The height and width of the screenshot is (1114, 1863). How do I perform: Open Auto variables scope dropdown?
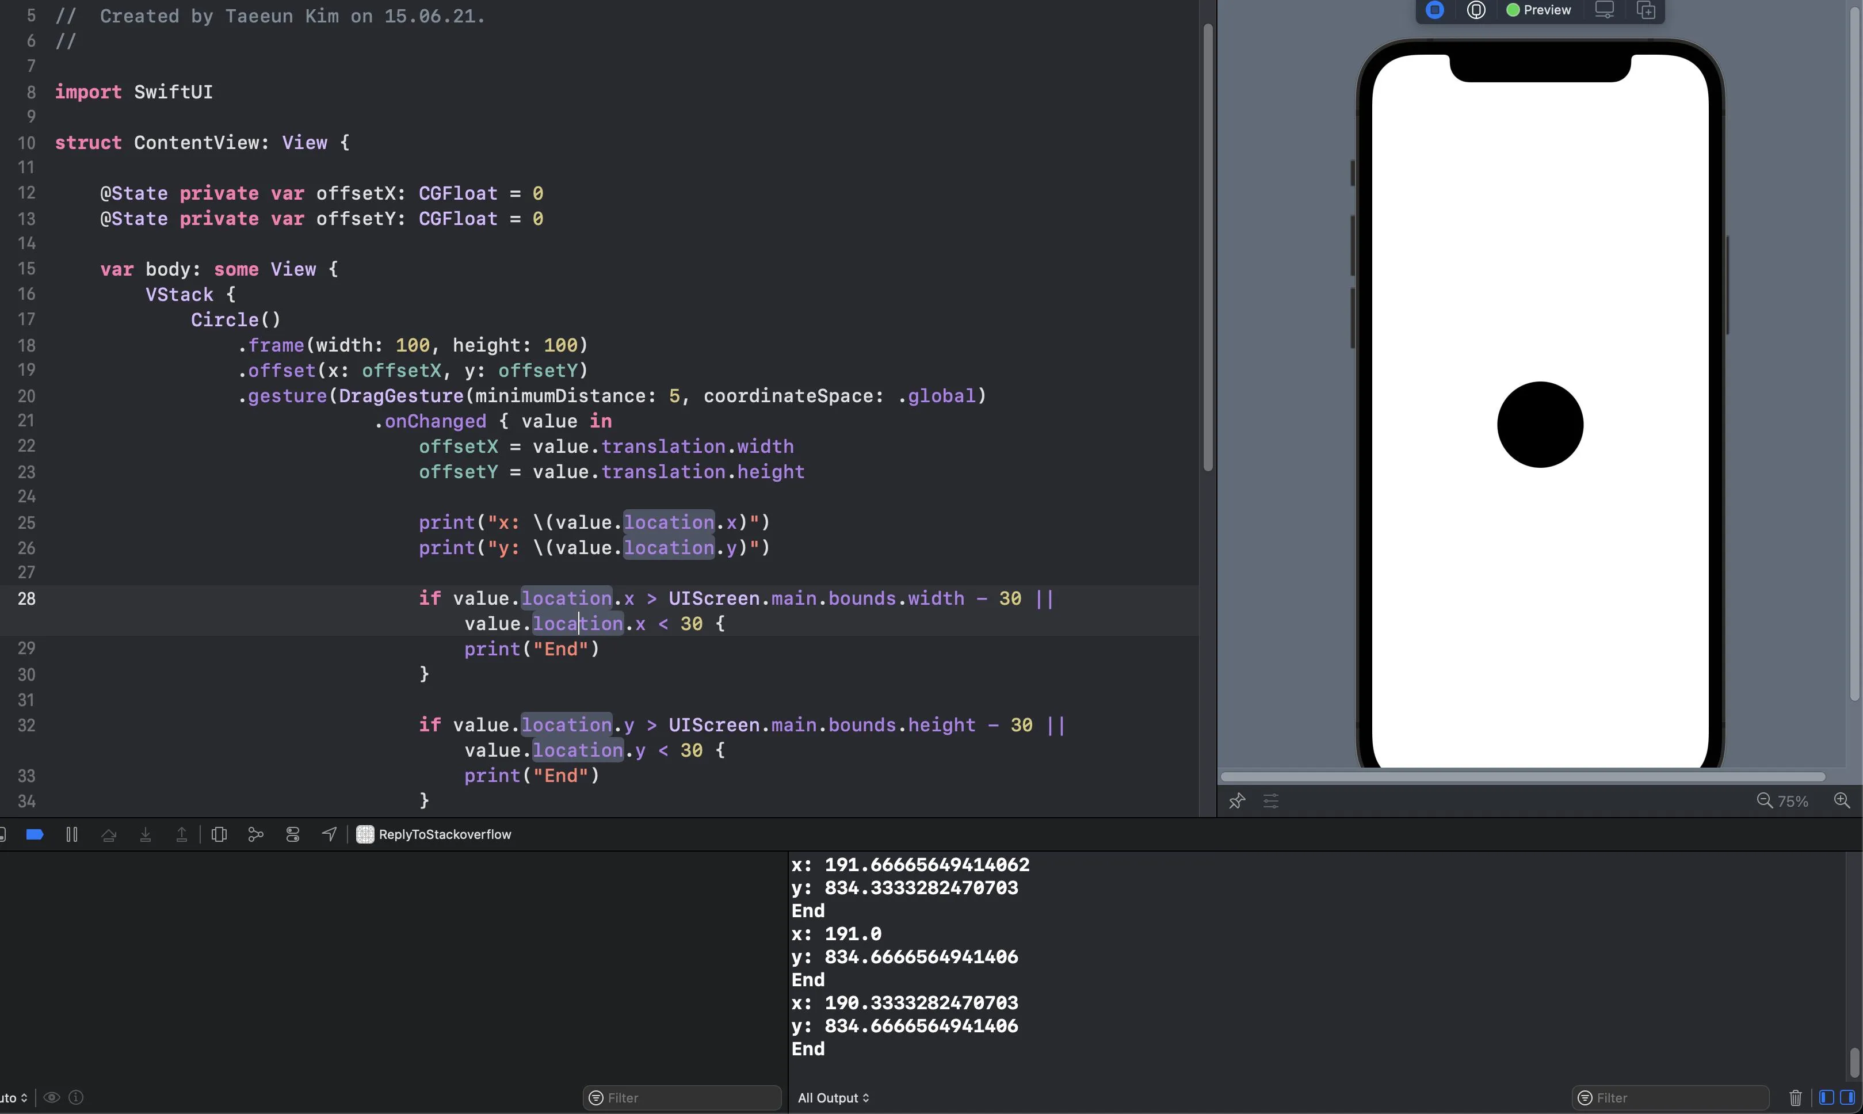tap(14, 1097)
